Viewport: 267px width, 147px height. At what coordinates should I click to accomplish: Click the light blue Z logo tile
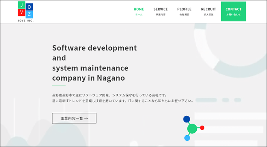(x=29, y=15)
